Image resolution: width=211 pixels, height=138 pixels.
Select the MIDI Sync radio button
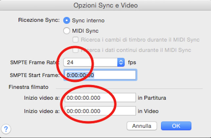tap(67, 31)
